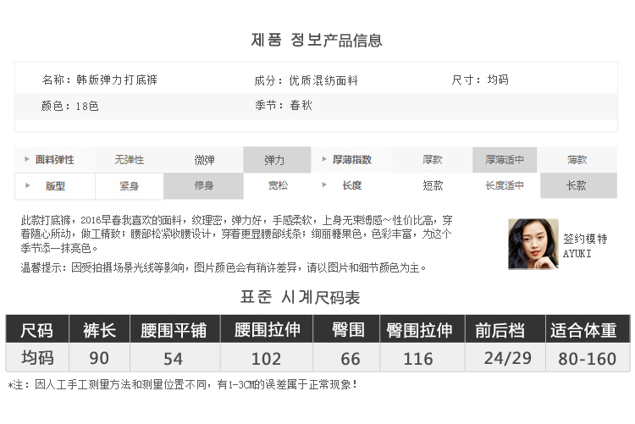Select the 紧身 fit option
The image size is (635, 424).
point(130,185)
